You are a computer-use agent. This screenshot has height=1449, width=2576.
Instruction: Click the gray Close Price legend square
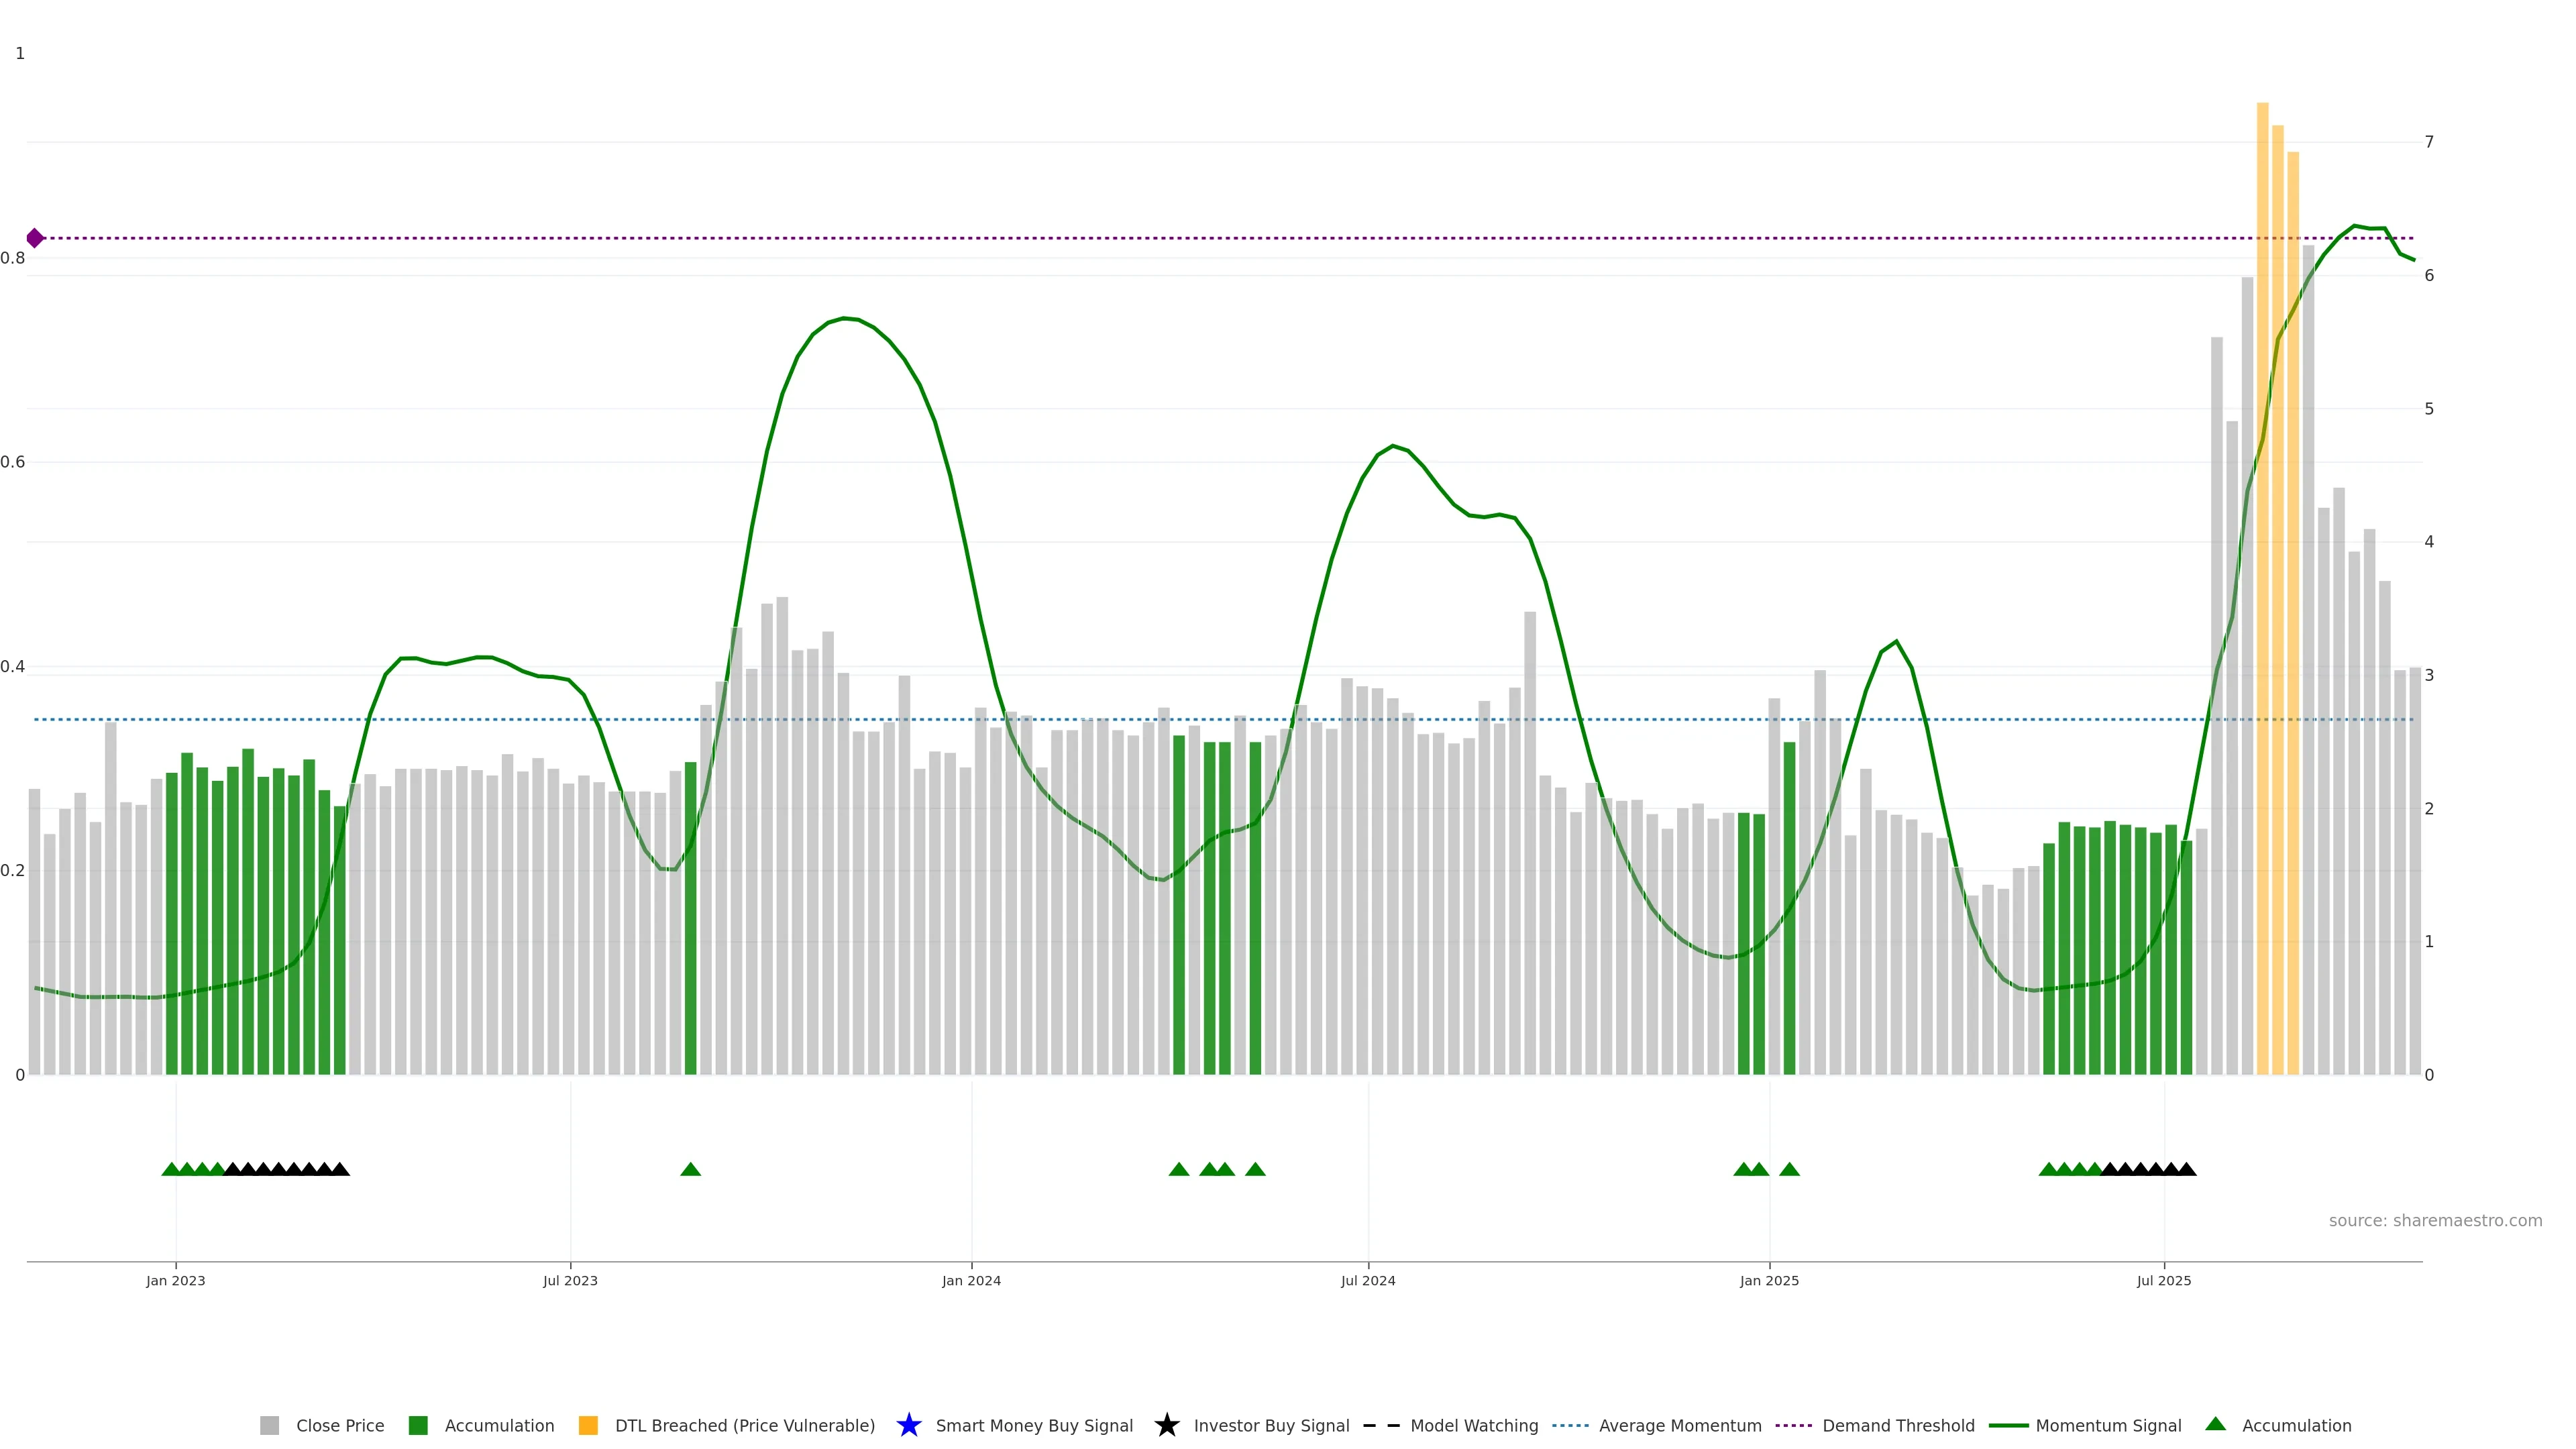tap(269, 1425)
